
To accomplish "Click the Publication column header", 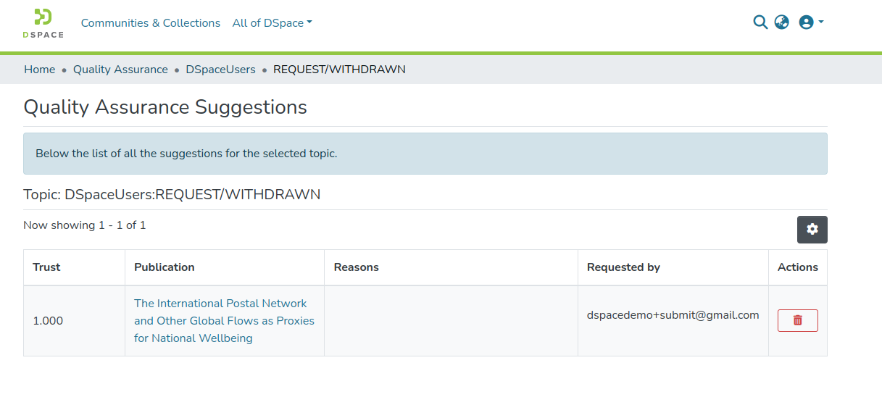I will pos(165,267).
